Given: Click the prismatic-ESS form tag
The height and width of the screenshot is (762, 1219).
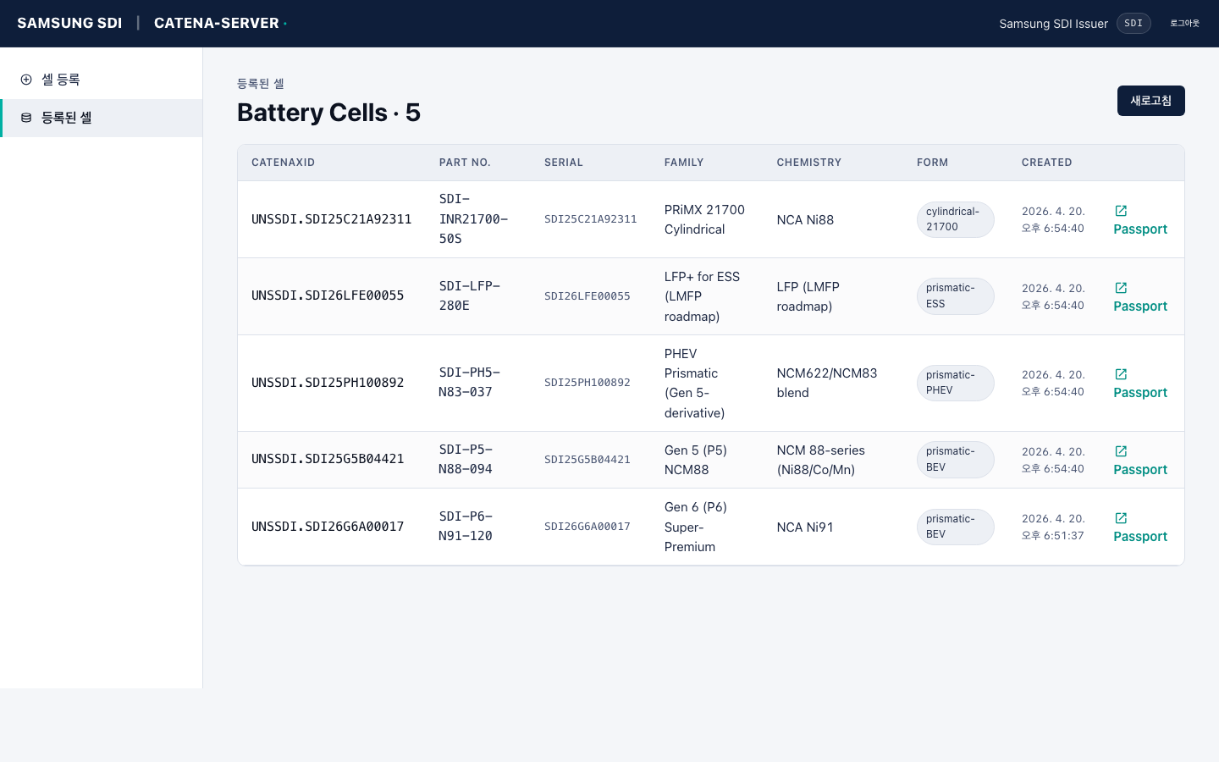Looking at the screenshot, I should tap(954, 296).
